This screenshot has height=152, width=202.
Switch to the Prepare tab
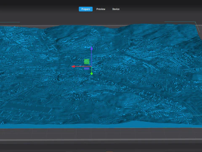[85, 9]
